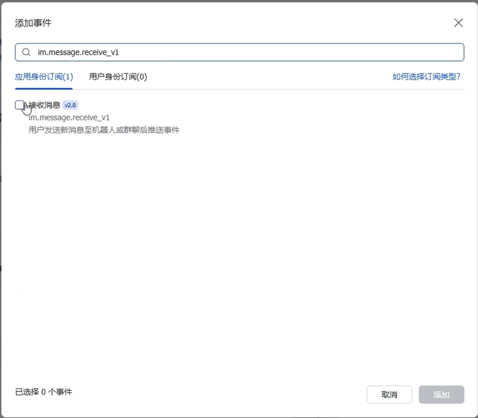
Task: Close the 添加事件 dialog via X icon
Action: point(458,23)
